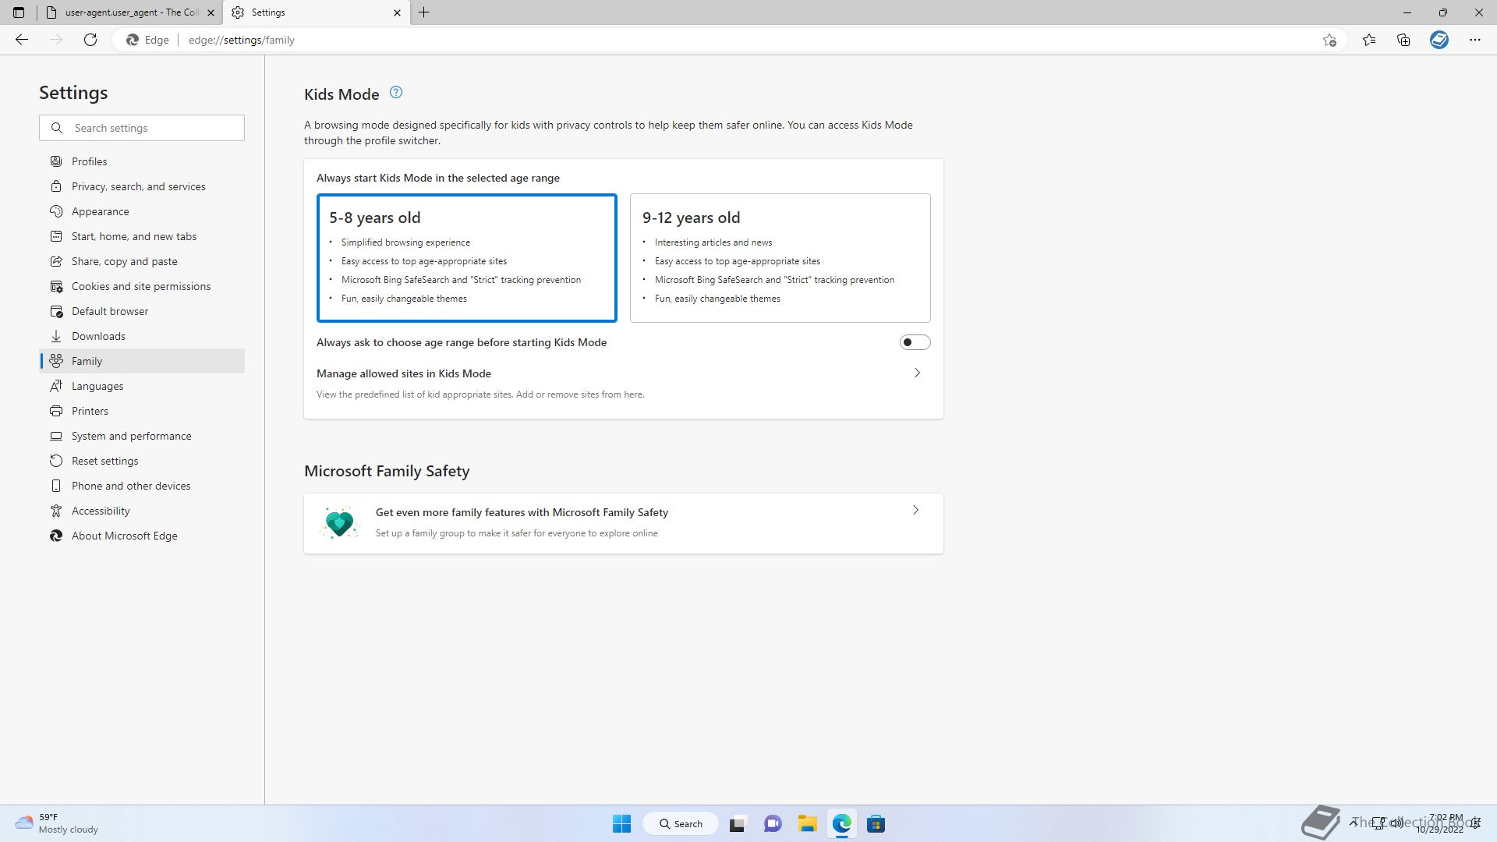Open Reset settings section
The height and width of the screenshot is (842, 1497).
(x=142, y=461)
